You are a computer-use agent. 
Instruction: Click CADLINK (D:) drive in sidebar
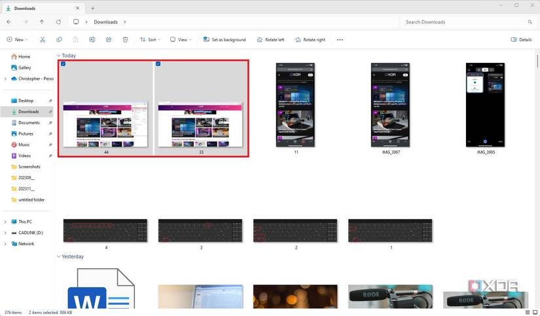[x=31, y=233]
